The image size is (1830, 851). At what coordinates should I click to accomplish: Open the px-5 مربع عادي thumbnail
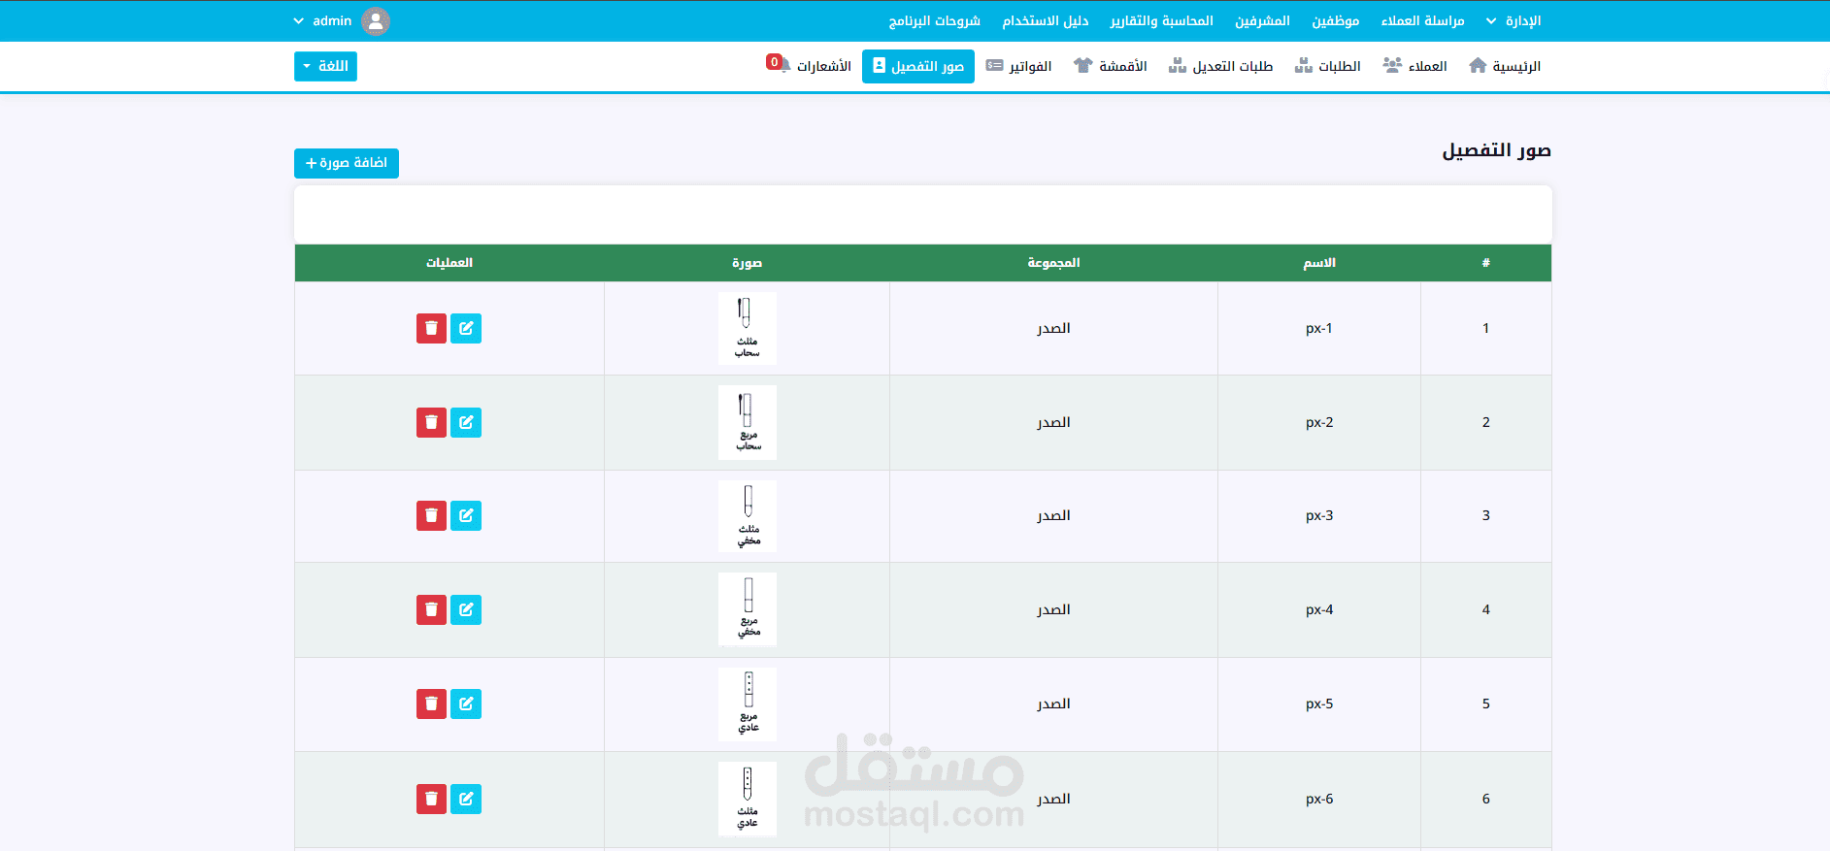pos(748,704)
